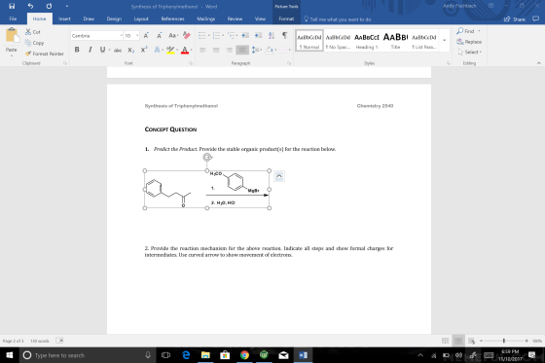The image size is (545, 363).
Task: Clear all formatting icon
Action: click(x=187, y=35)
